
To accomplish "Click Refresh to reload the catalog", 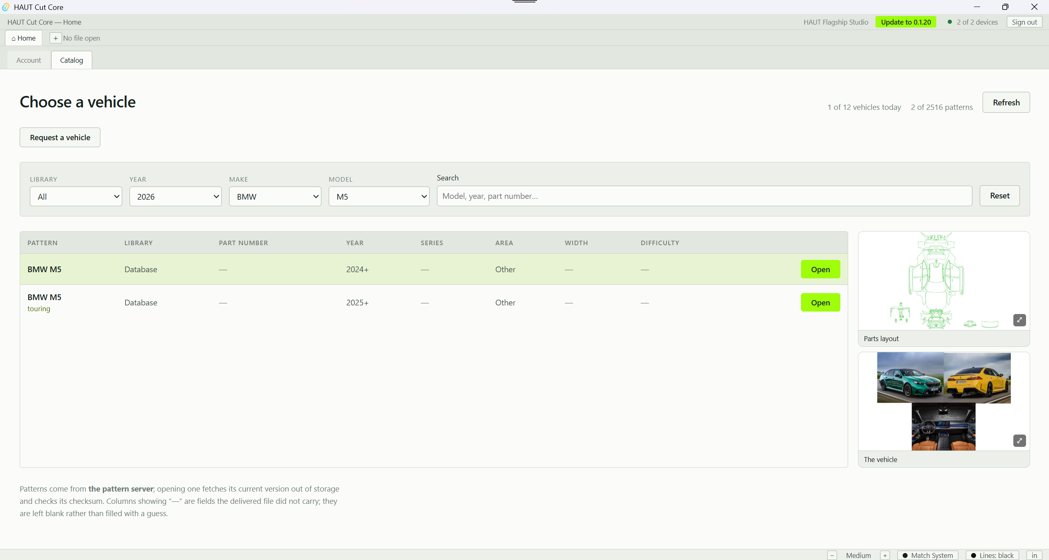I will 1006,102.
